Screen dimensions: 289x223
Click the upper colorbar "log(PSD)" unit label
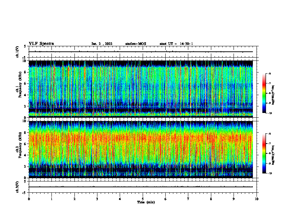point(273,95)
